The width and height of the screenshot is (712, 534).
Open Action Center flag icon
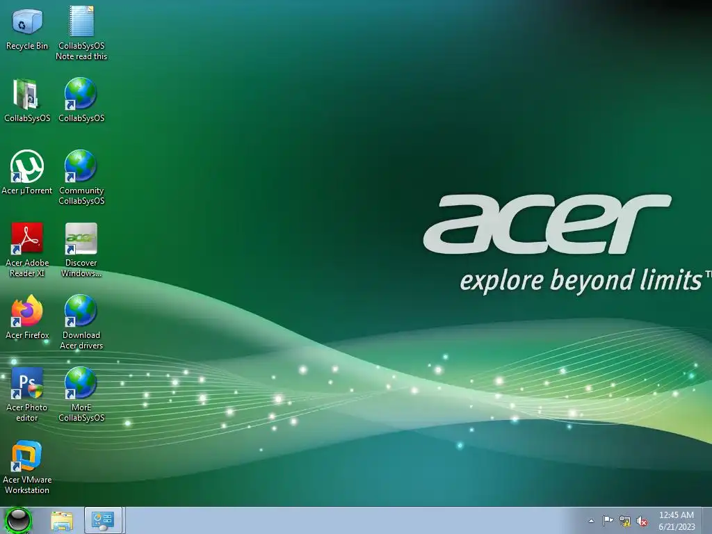pos(608,521)
